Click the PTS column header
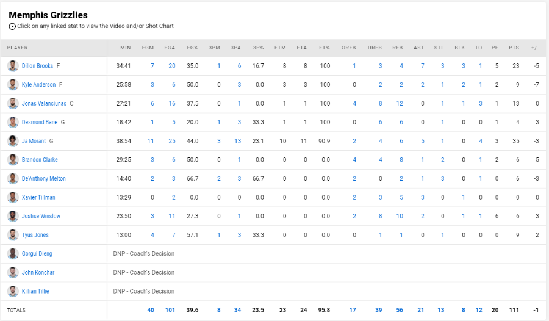549x321 pixels. [x=514, y=48]
